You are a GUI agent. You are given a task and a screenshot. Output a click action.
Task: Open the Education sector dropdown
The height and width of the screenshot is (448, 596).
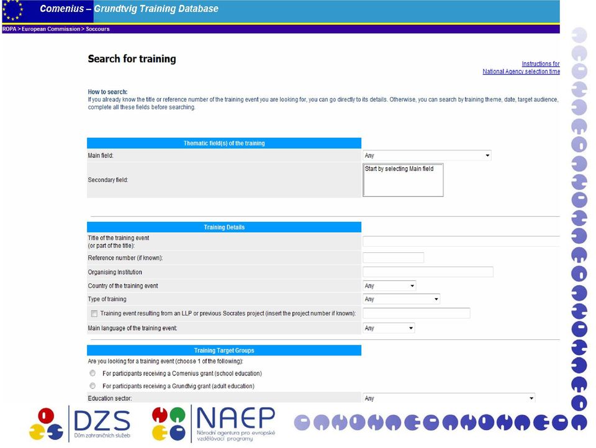449,398
